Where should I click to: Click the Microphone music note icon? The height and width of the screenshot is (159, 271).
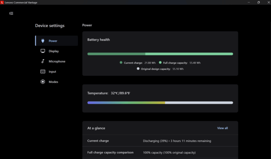[x=43, y=61]
